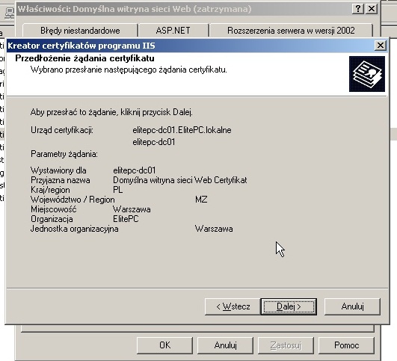Go back with the Wstecz button

click(x=233, y=306)
